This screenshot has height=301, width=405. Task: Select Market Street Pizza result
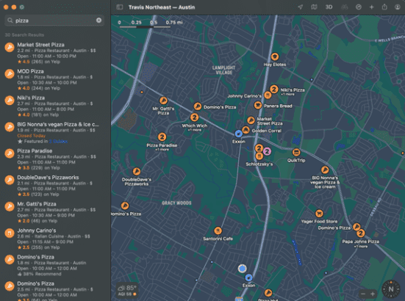(55, 53)
